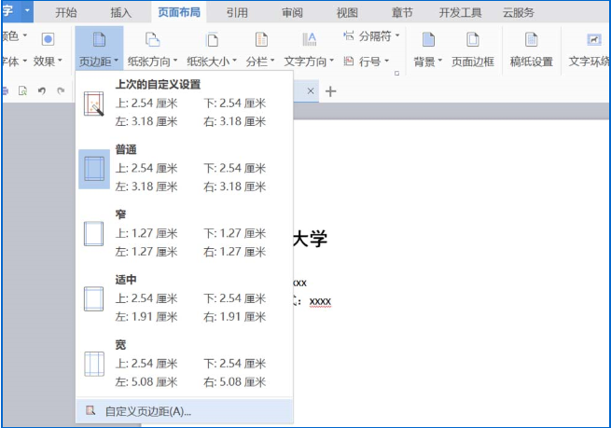The image size is (611, 428).
Task: Click the 分栏 columns icon
Action: (260, 40)
